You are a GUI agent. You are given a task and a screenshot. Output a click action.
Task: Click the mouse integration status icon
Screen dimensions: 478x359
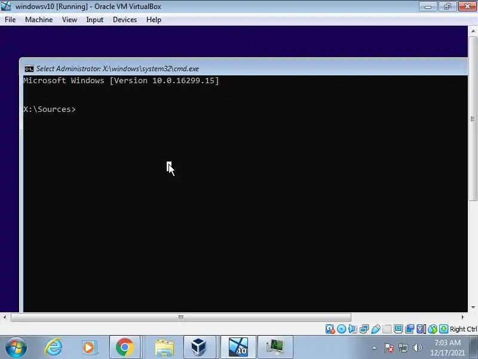pyautogui.click(x=432, y=328)
